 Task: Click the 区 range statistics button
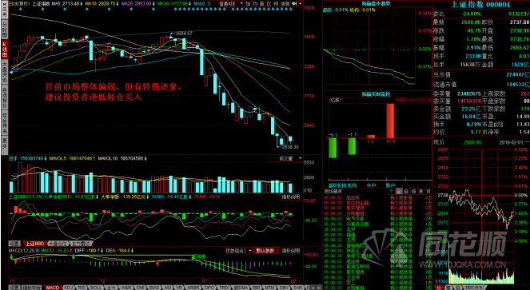coord(269,4)
